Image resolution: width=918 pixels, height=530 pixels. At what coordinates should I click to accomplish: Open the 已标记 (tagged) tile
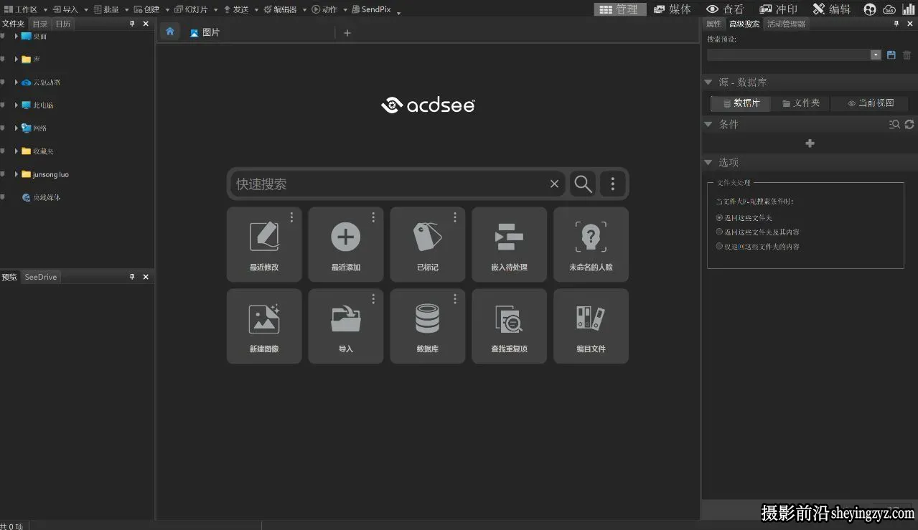click(x=428, y=245)
